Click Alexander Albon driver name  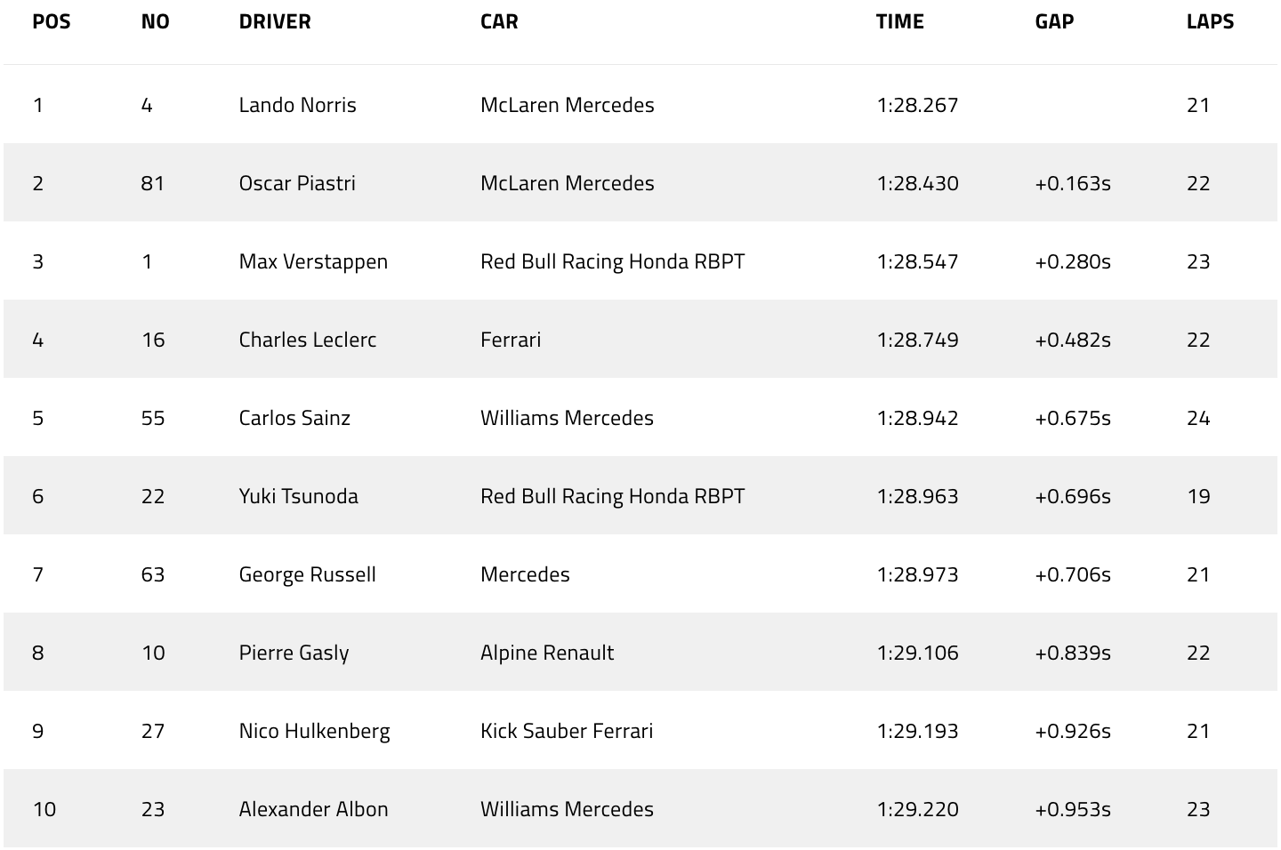tap(313, 809)
